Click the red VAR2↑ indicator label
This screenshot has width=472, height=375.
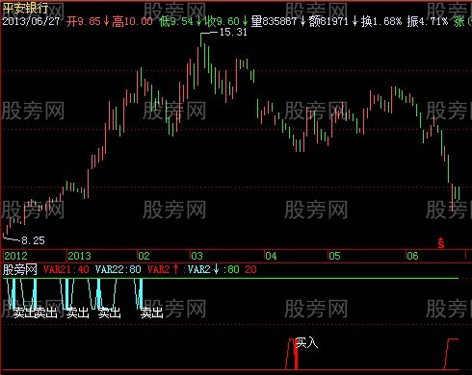[163, 269]
